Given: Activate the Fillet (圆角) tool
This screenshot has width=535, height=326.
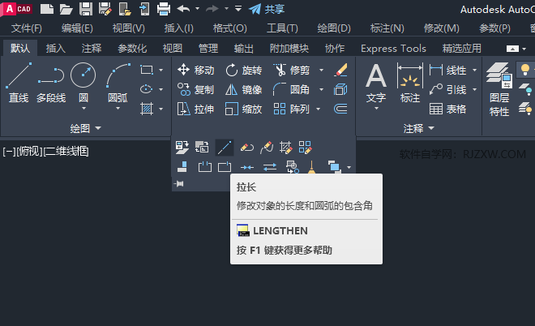Looking at the screenshot, I should [x=292, y=89].
